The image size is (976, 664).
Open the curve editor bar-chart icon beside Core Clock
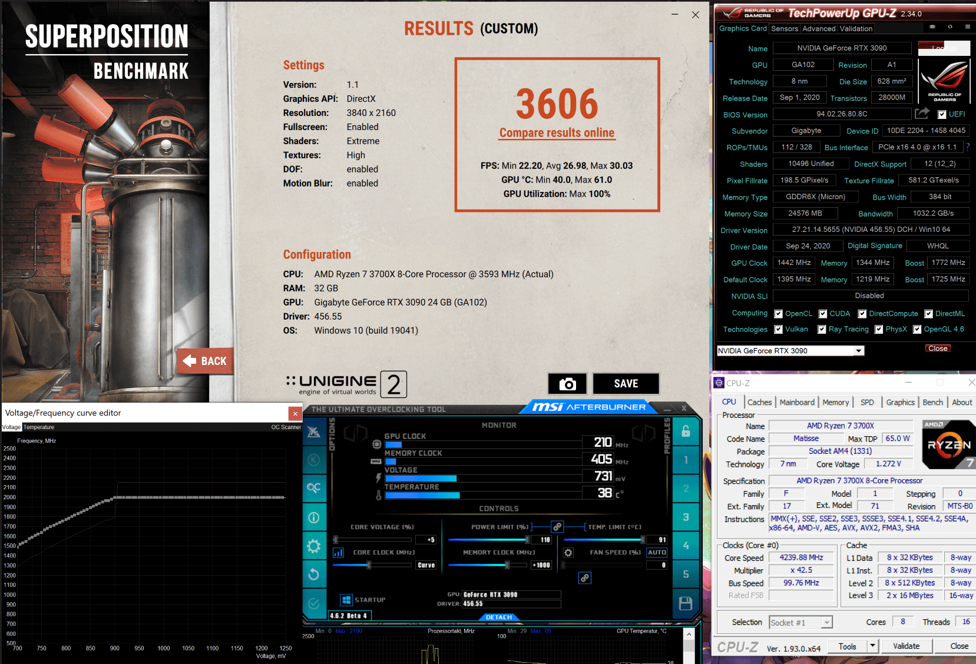tap(339, 553)
